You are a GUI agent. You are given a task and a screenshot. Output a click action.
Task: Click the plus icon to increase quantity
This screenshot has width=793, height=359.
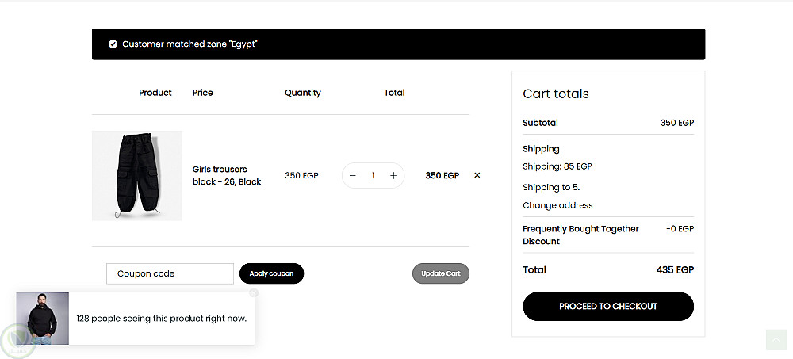coord(393,176)
